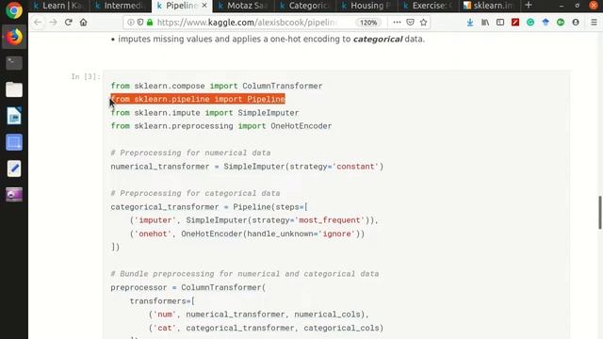Open the text editor dock icon
This screenshot has height=339, width=603.
point(14,169)
